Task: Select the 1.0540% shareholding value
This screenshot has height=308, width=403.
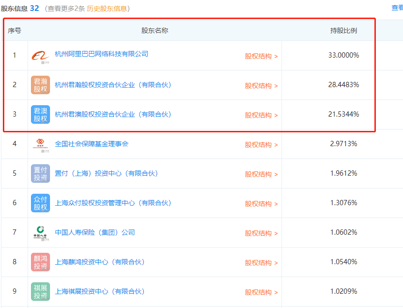Action: coord(343,262)
